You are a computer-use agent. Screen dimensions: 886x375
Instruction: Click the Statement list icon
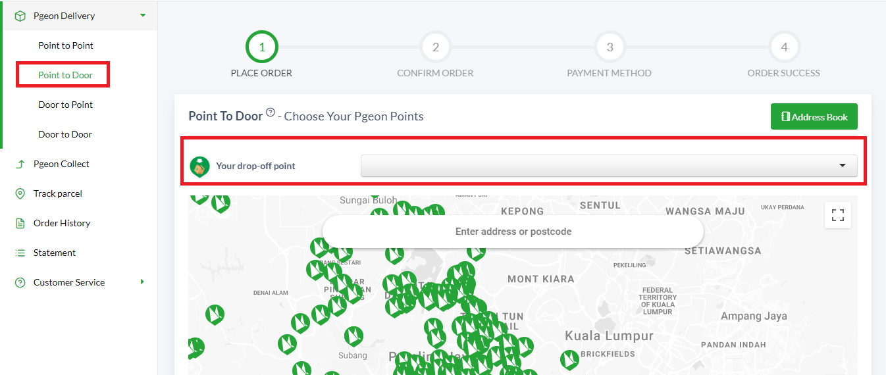coord(20,253)
